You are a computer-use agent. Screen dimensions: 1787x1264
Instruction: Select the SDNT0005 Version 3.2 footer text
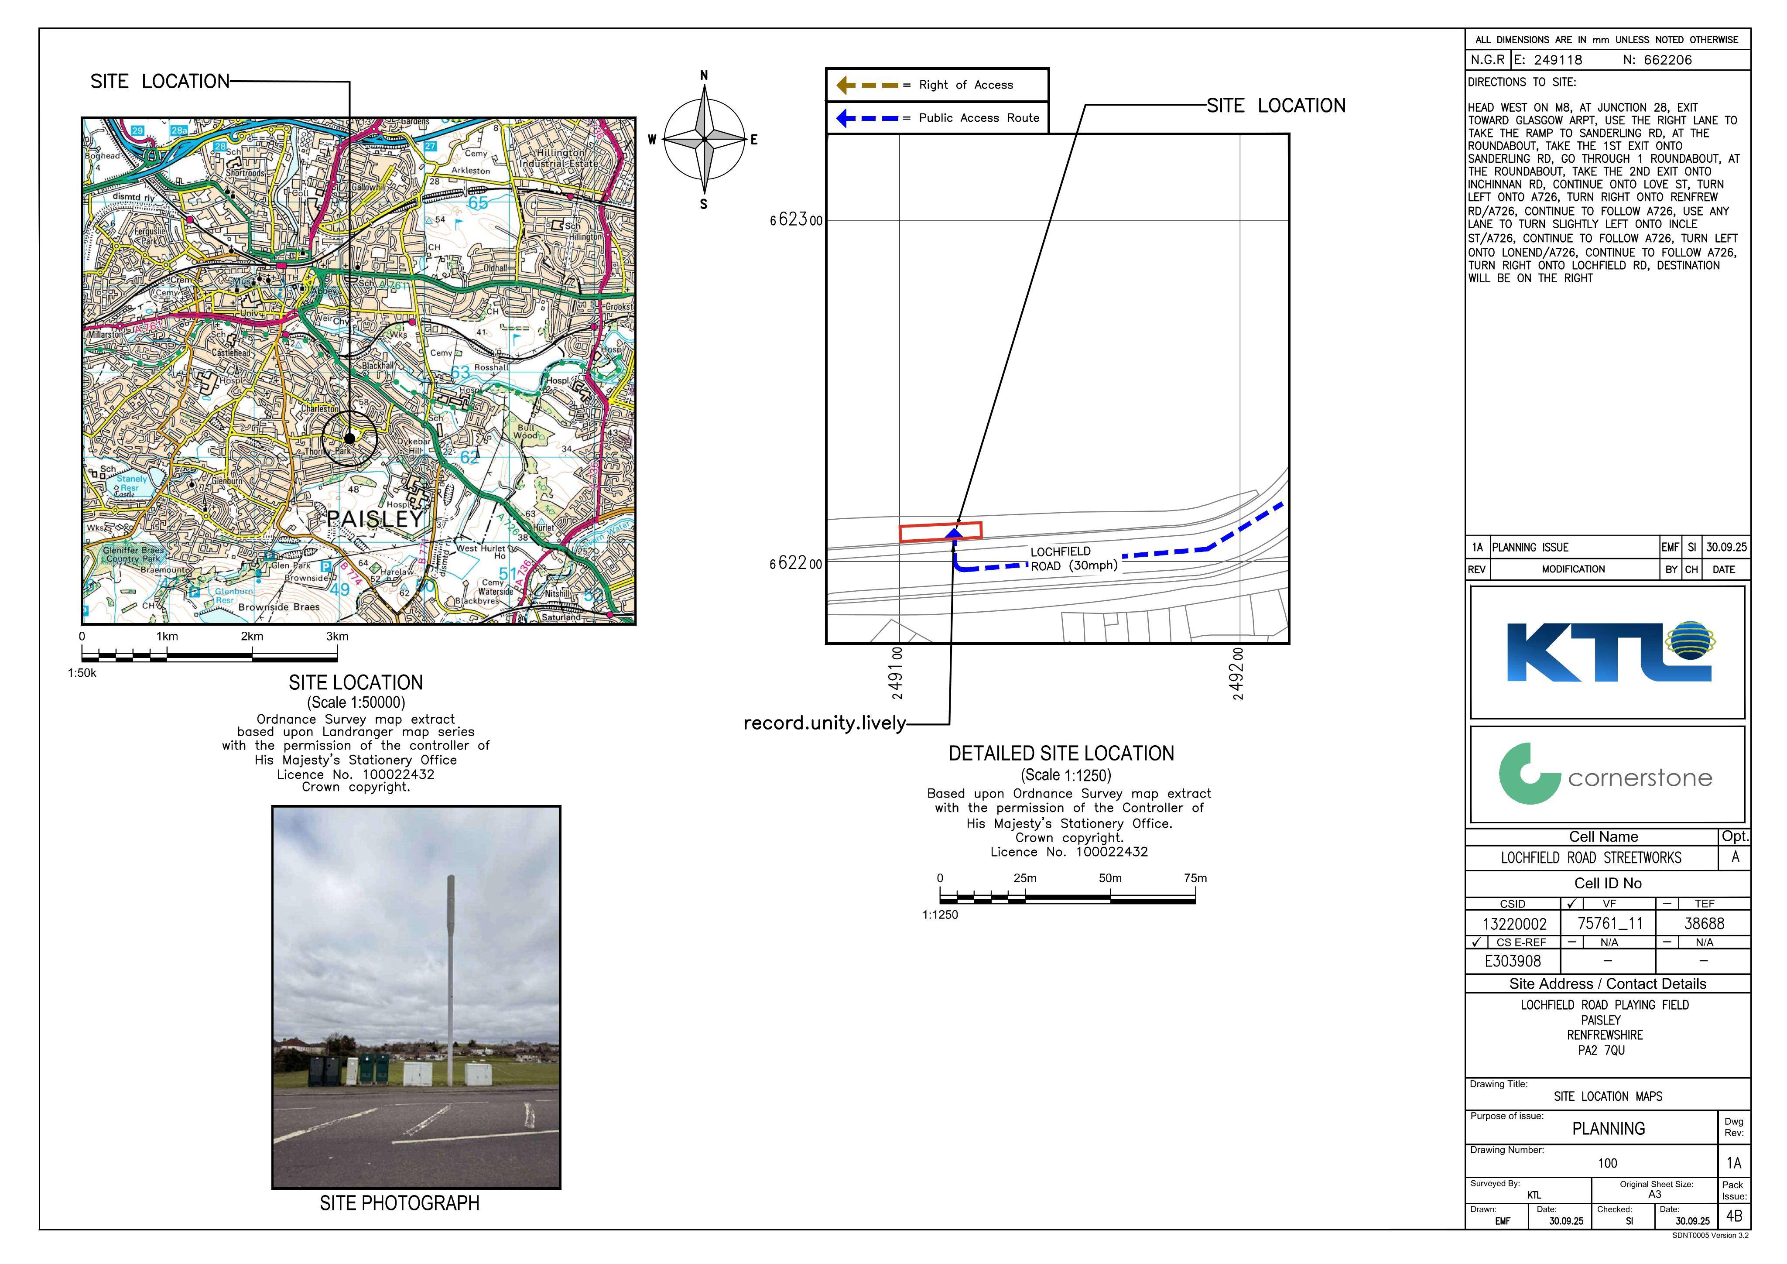[x=1710, y=1235]
